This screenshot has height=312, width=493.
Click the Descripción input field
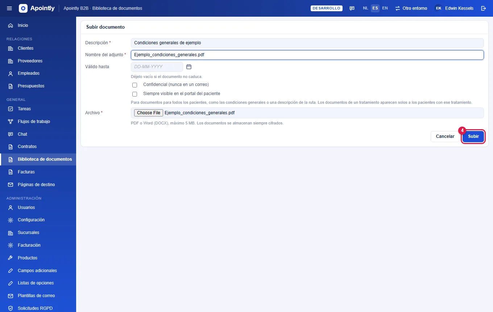(x=307, y=43)
